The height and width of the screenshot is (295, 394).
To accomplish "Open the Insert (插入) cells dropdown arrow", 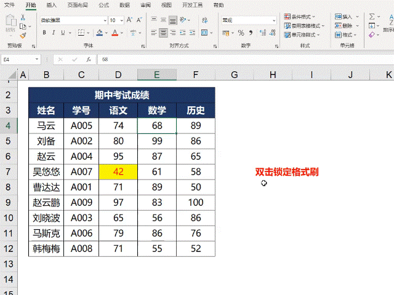I will (357, 17).
